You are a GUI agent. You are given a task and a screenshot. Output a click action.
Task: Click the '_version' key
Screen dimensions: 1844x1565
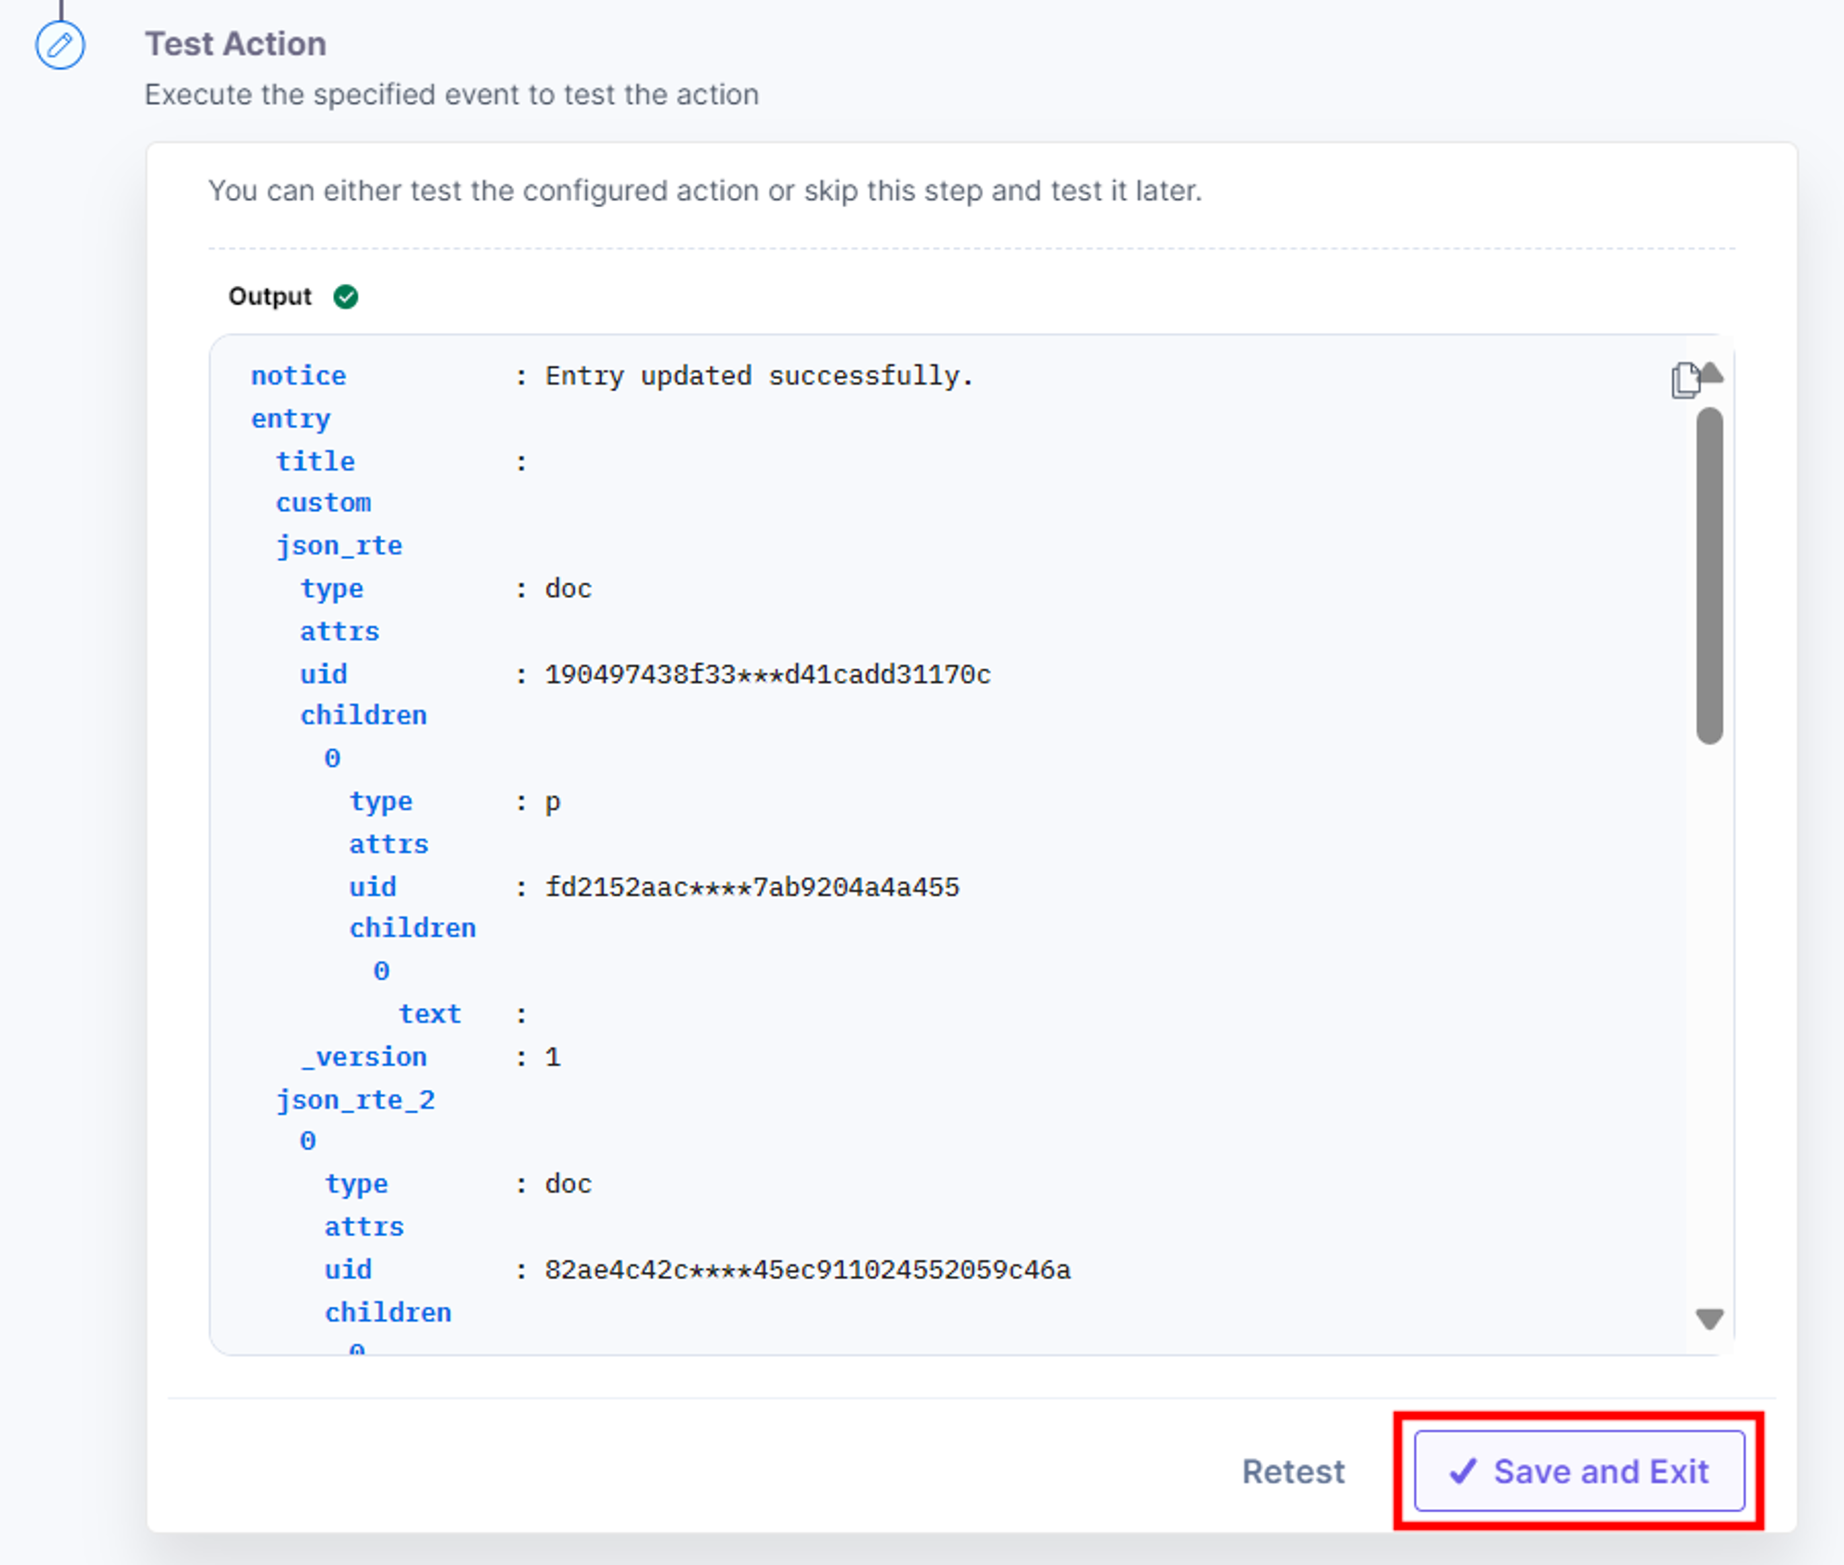tap(364, 1058)
